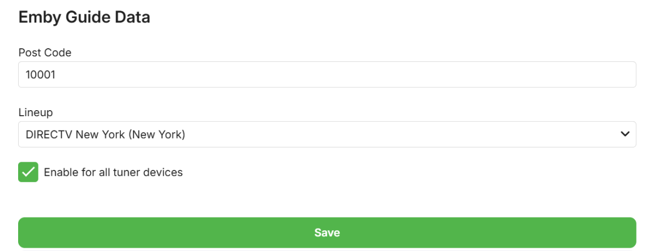Disable guide data for all tuner devices

click(x=29, y=172)
